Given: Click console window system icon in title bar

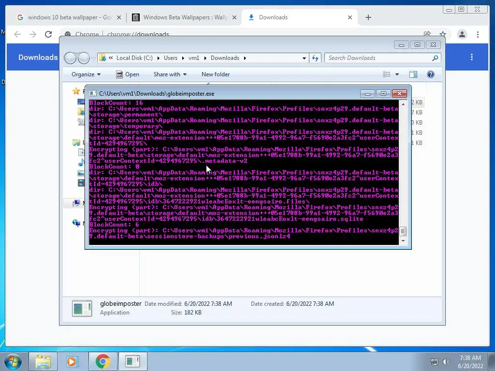Looking at the screenshot, I should [93, 93].
